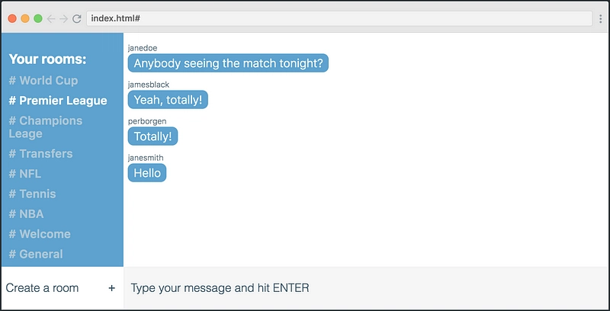
Task: Open the Welcome room
Action: pyautogui.click(x=40, y=234)
